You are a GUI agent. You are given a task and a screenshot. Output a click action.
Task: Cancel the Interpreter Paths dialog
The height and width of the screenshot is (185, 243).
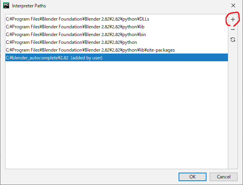coord(224,177)
